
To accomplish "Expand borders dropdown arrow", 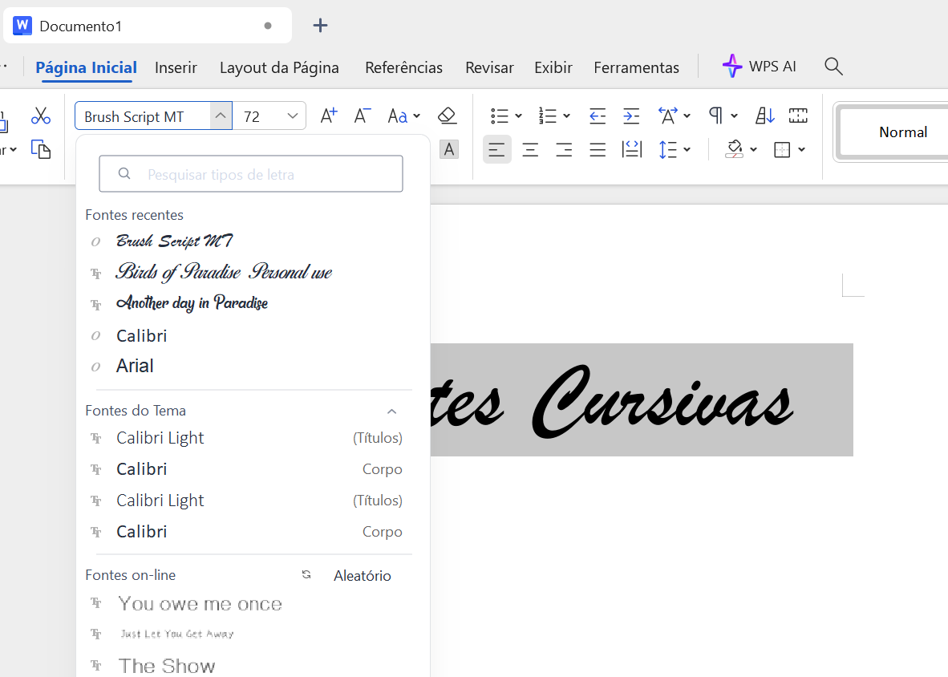I will pyautogui.click(x=802, y=149).
